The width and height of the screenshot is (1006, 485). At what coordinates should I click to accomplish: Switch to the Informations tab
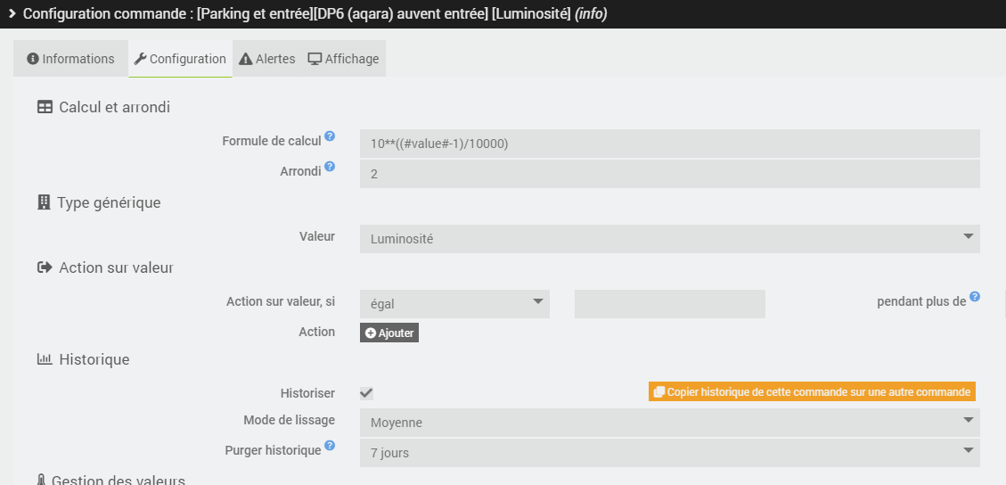point(70,59)
